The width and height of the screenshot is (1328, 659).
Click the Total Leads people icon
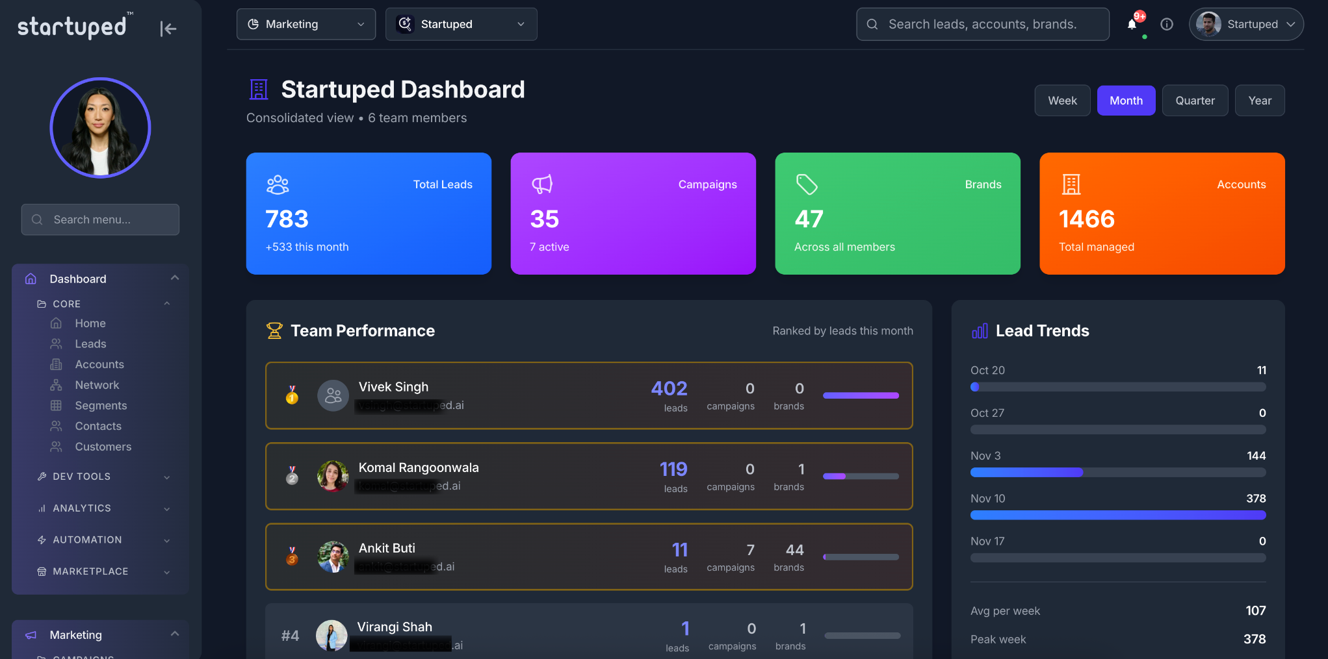pos(278,185)
